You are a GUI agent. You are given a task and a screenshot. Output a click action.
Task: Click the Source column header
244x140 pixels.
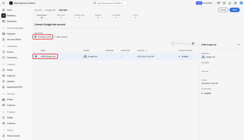tap(86, 50)
